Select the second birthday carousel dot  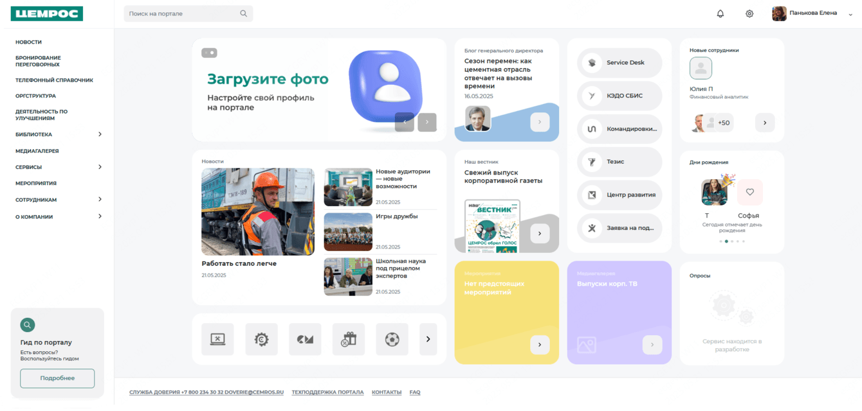(x=726, y=241)
